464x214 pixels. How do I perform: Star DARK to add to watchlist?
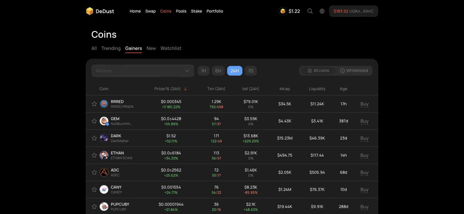(x=94, y=138)
